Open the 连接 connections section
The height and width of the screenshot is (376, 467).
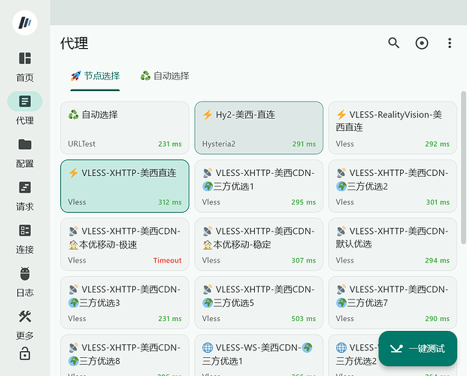[x=25, y=239]
